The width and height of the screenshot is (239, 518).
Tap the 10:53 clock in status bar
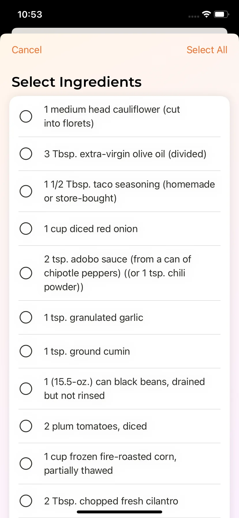coord(30,14)
